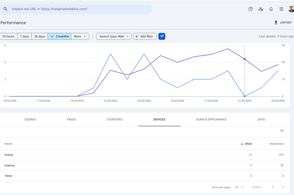Click the Desktop impressions value 57
This screenshot has height=195, width=294.
(x=282, y=165)
